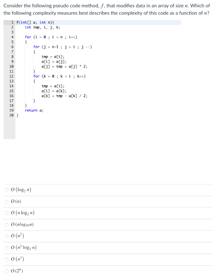217x278 pixels.
Task: Select the O(2ⁿ) answer option
Action: (7, 271)
